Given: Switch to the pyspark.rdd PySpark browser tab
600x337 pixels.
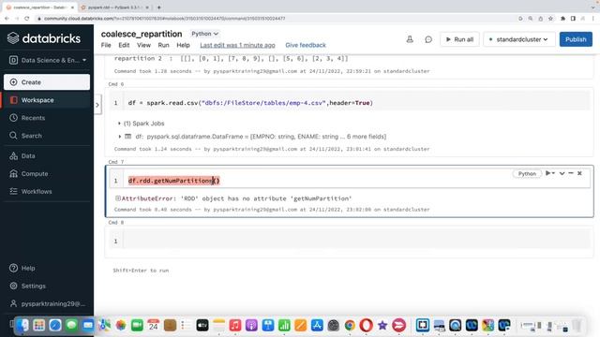Looking at the screenshot, I should 114,7.
